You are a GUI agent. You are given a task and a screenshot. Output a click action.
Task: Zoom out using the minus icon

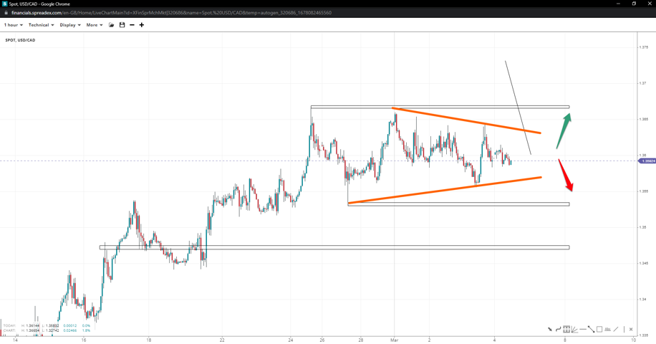(132, 25)
